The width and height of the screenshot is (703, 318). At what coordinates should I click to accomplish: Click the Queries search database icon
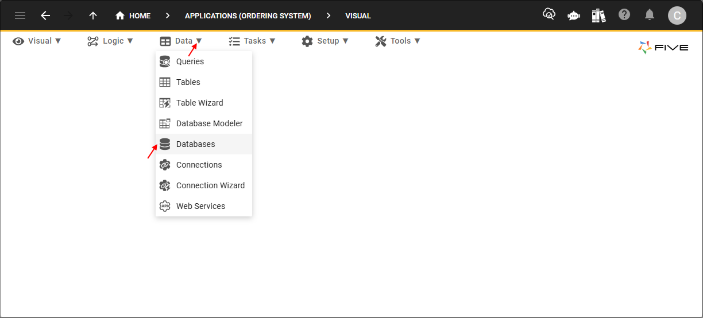pyautogui.click(x=165, y=61)
